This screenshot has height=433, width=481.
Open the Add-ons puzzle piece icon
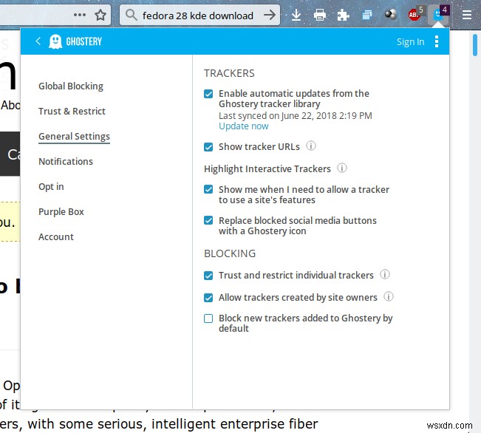pyautogui.click(x=343, y=15)
